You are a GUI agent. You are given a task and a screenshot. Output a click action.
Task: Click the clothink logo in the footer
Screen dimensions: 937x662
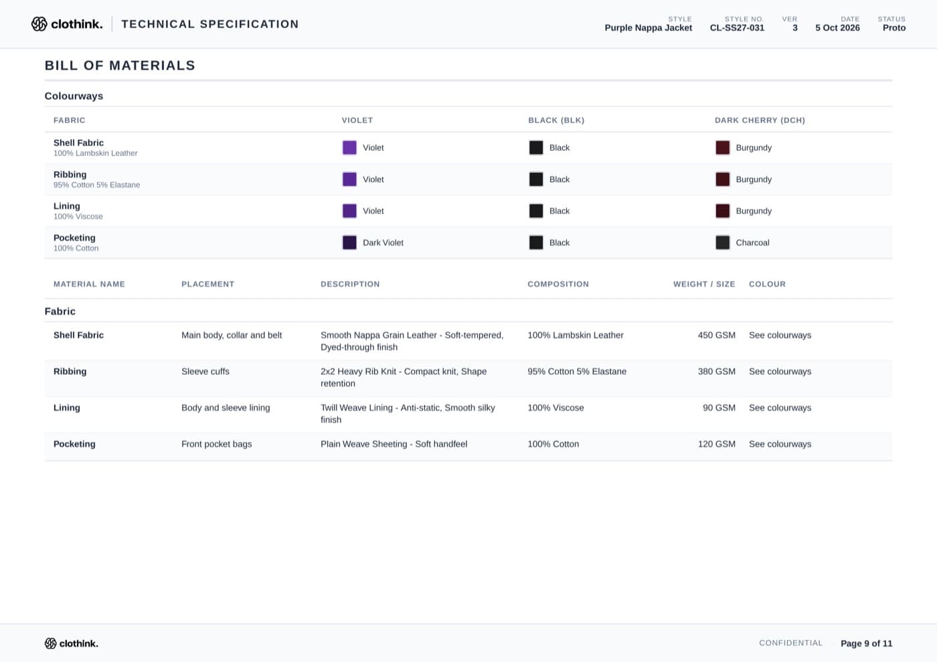[72, 643]
